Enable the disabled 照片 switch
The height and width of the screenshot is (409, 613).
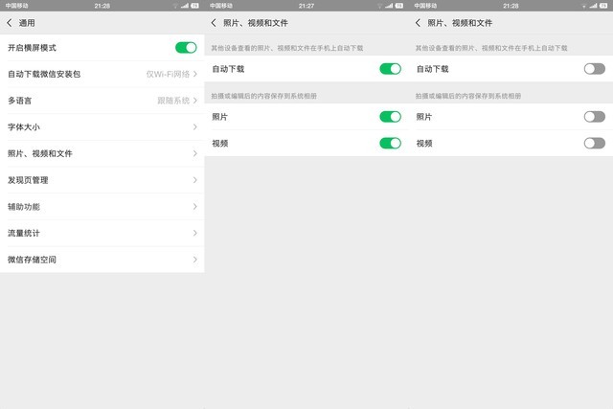tap(594, 117)
